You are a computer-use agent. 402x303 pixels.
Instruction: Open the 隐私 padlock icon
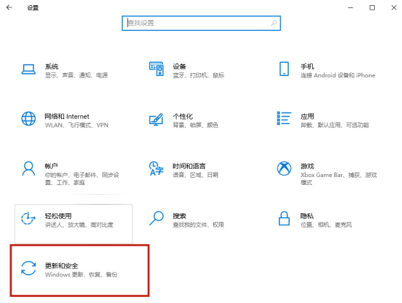pyautogui.click(x=284, y=218)
